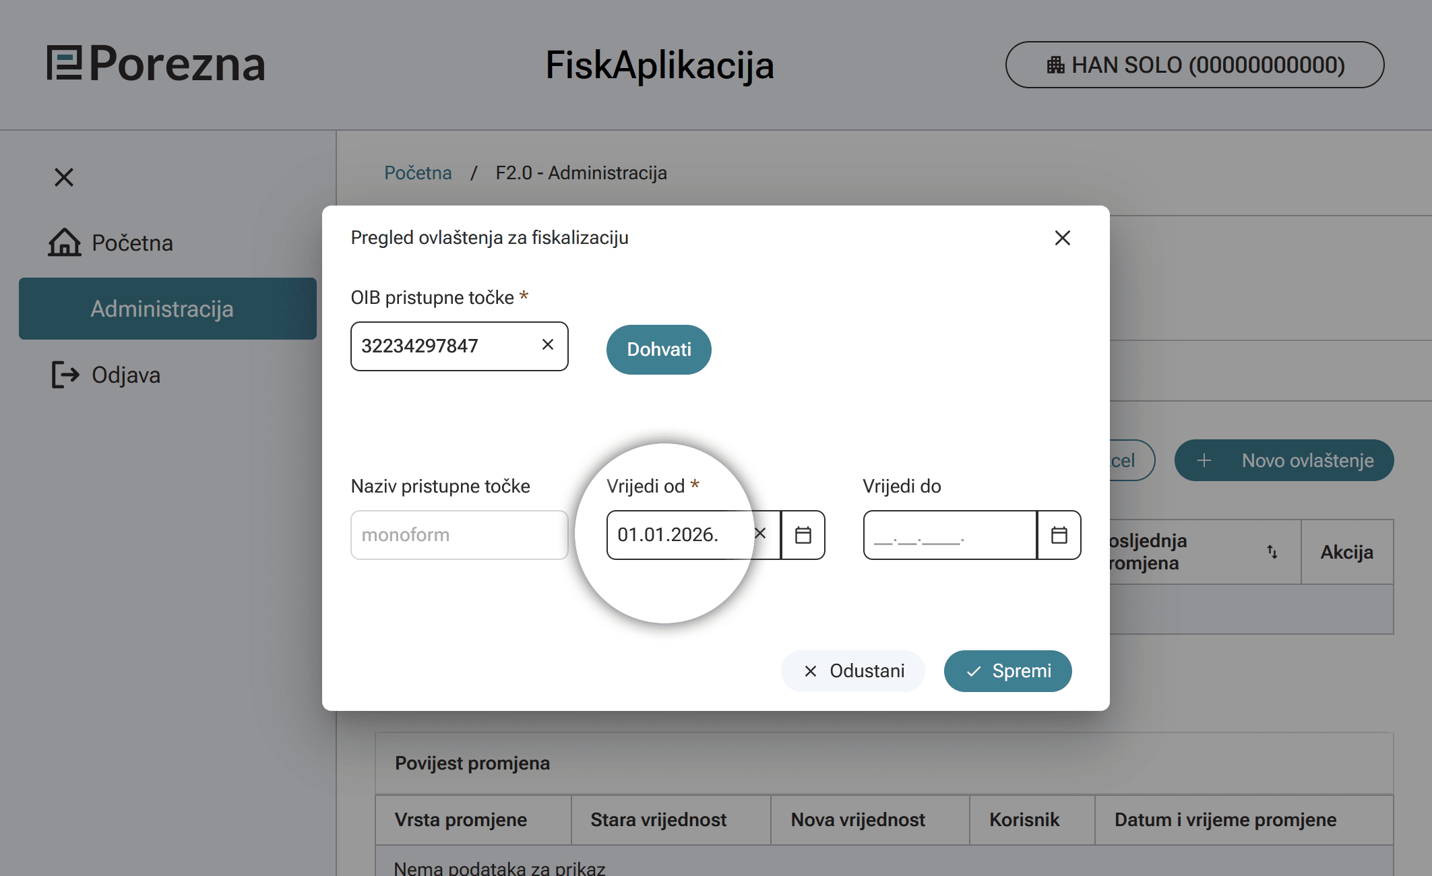This screenshot has width=1432, height=876.
Task: Open Početna from the sidebar menu
Action: 132,243
